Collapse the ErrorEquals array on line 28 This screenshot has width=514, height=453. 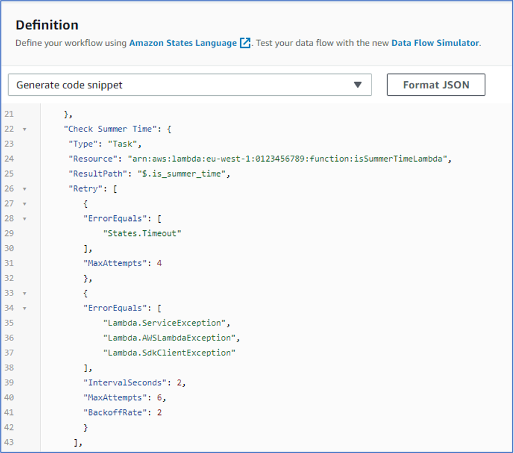point(23,218)
